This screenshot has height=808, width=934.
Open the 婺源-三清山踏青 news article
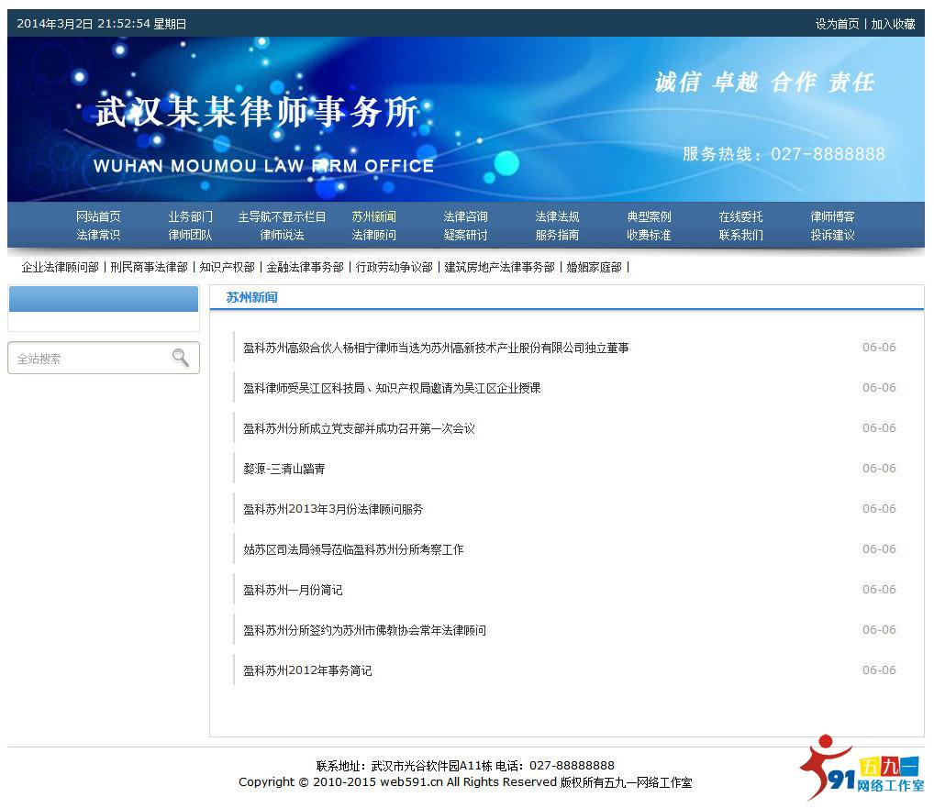pos(286,469)
